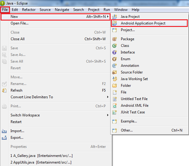This screenshot has height=166, width=189.
Task: Expand the Switch Workspace submenu
Action: pyautogui.click(x=108, y=115)
